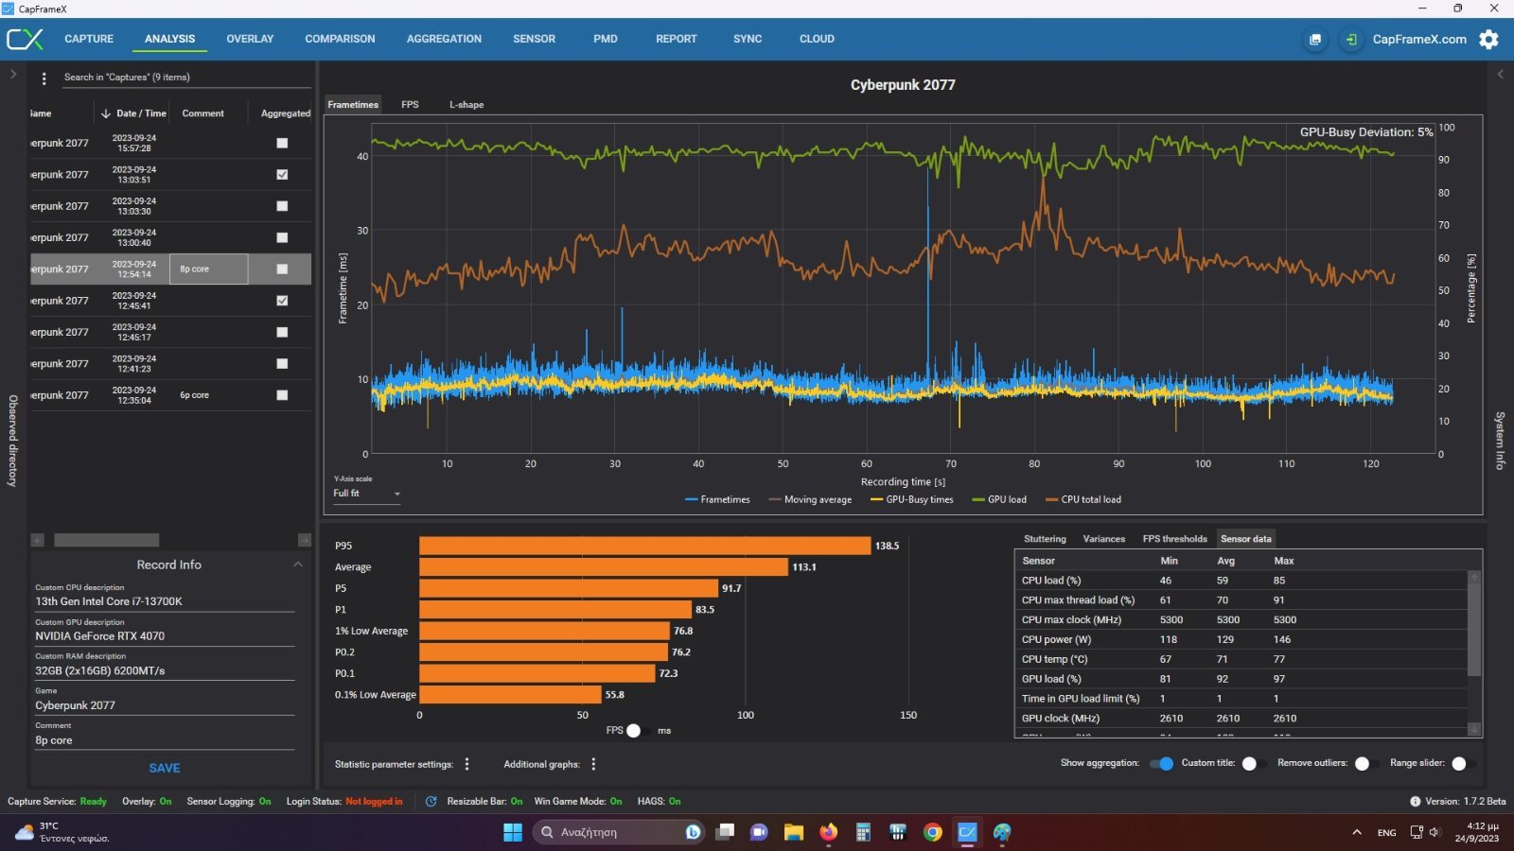The image size is (1514, 851).
Task: Click the version info icon
Action: [x=1415, y=801]
